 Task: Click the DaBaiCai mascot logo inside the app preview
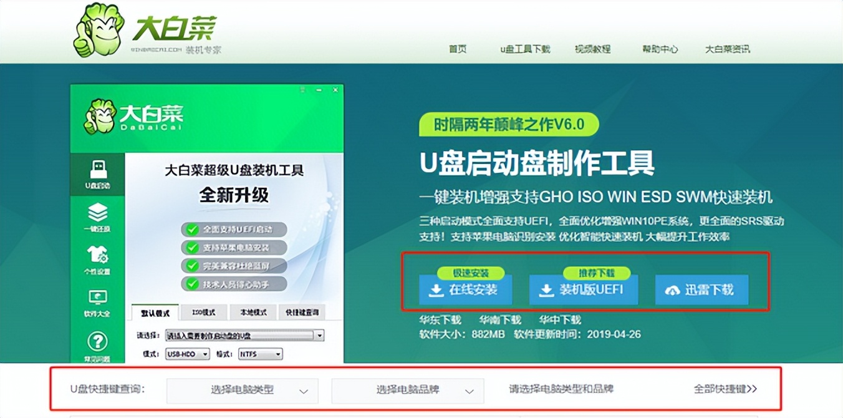click(101, 117)
